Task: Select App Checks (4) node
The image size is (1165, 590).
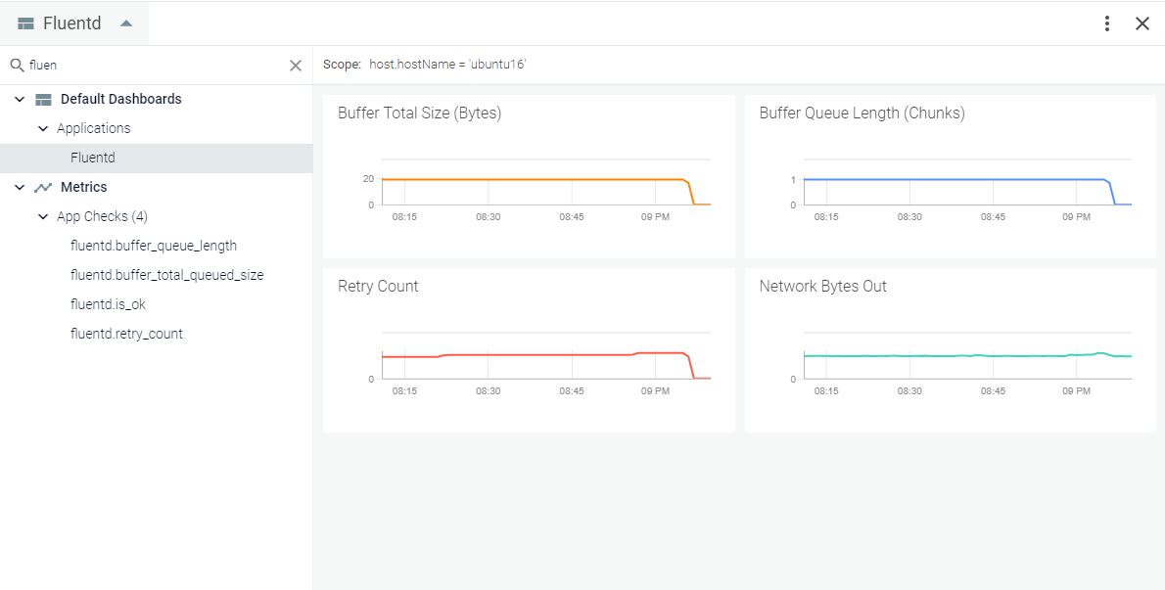Action: (x=103, y=216)
